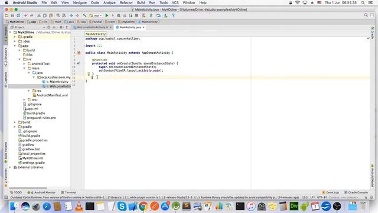Expand the res folder
The height and width of the screenshot is (213, 378).
(x=29, y=91)
